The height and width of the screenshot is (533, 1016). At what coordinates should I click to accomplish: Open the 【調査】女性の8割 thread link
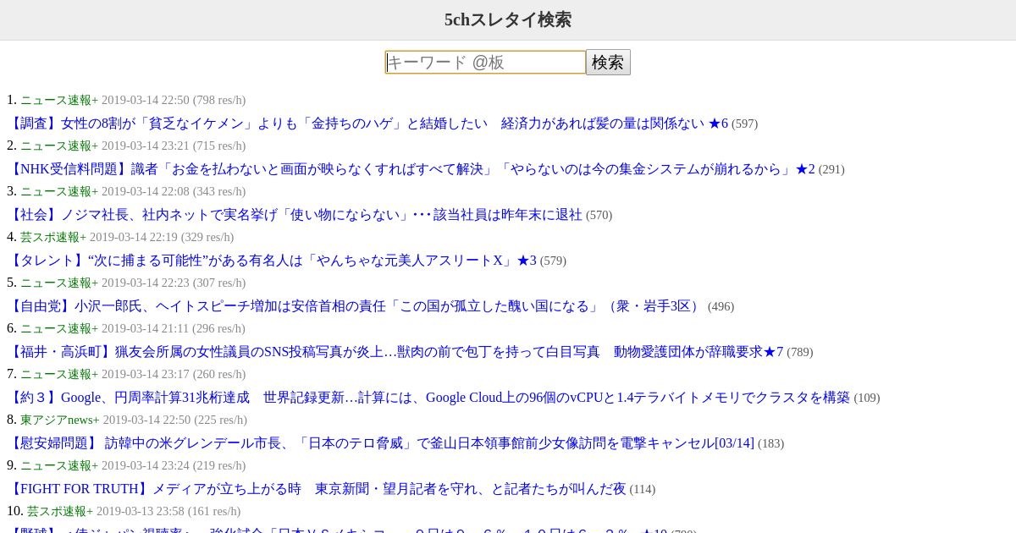(367, 124)
